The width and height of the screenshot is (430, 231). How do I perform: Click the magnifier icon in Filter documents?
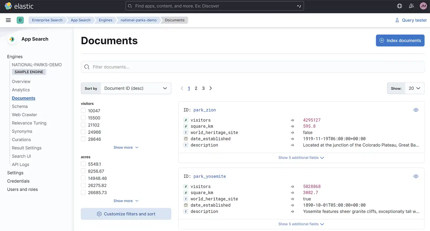tap(87, 67)
